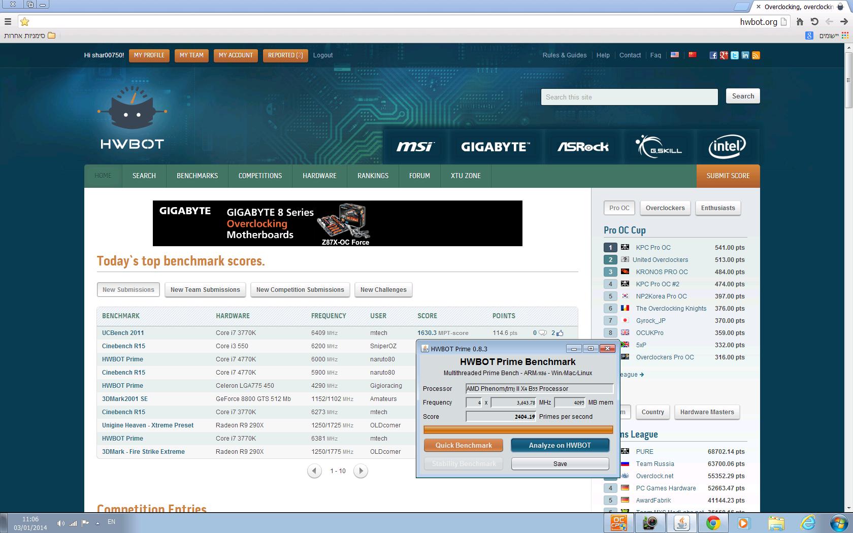Image resolution: width=853 pixels, height=533 pixels.
Task: Open the Google bookmark icon
Action: tap(809, 36)
